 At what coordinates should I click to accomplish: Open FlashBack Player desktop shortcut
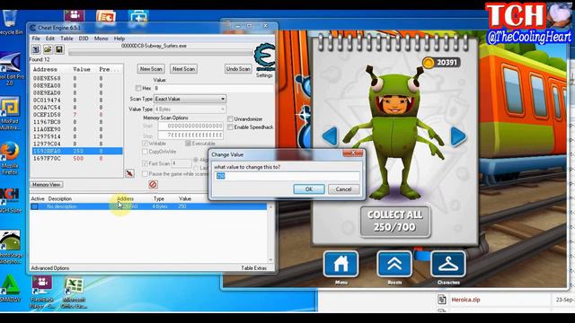[42, 292]
